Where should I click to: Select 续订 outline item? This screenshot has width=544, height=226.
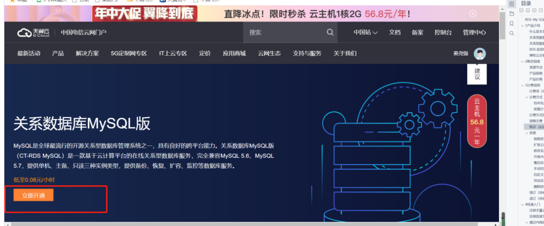536,192
